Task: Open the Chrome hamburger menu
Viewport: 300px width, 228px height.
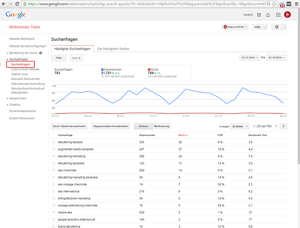Action: click(296, 4)
